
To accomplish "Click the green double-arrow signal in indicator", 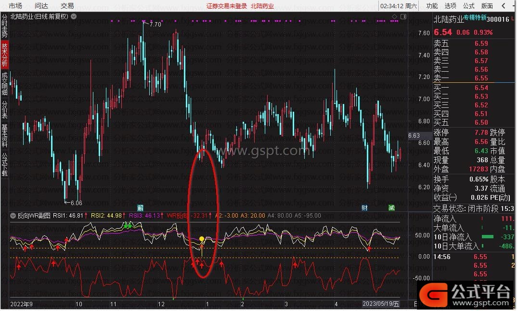I will click(128, 225).
